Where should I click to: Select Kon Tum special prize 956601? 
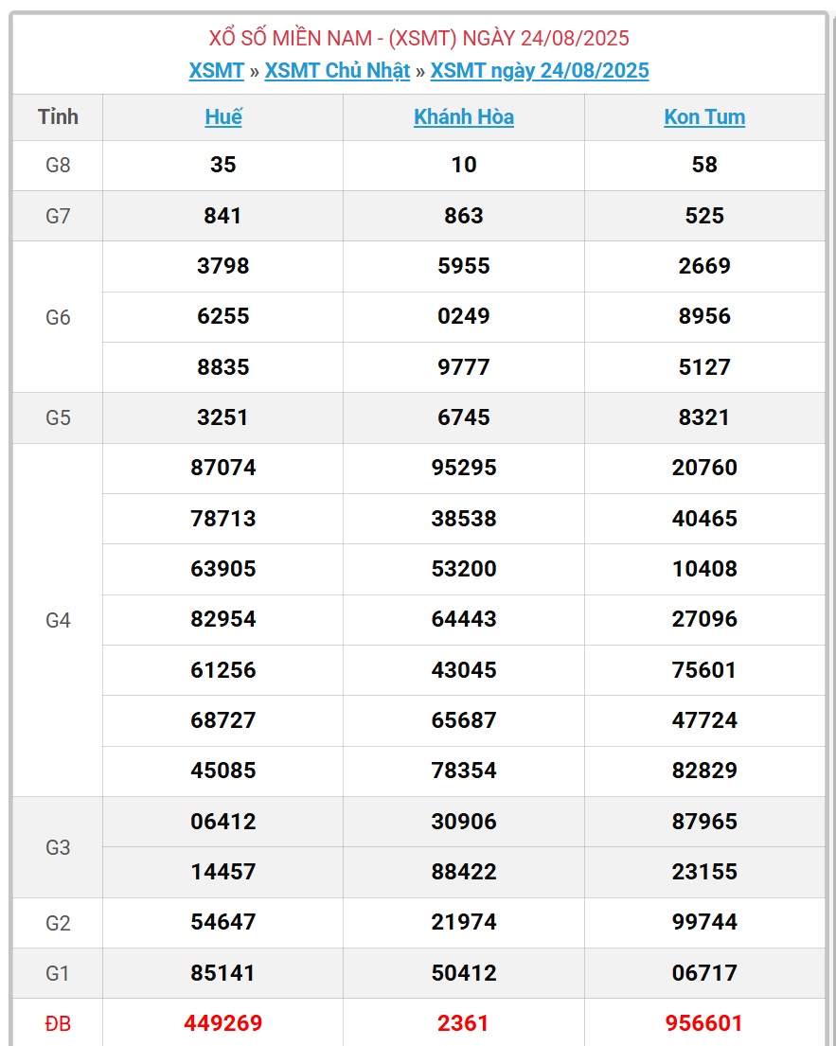click(703, 1022)
